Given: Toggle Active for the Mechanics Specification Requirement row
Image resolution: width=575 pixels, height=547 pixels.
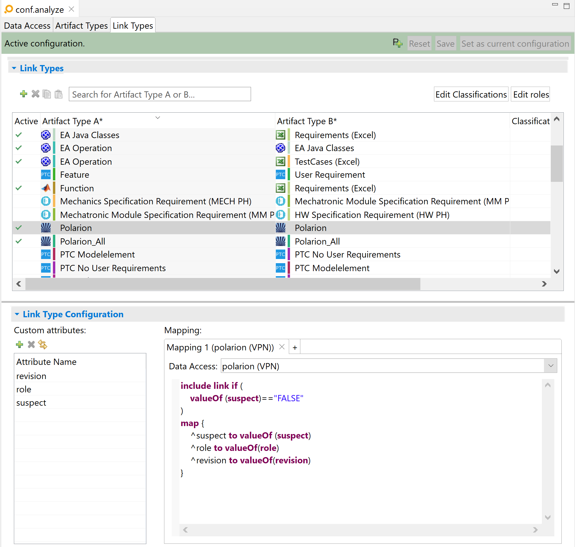Looking at the screenshot, I should [x=26, y=201].
